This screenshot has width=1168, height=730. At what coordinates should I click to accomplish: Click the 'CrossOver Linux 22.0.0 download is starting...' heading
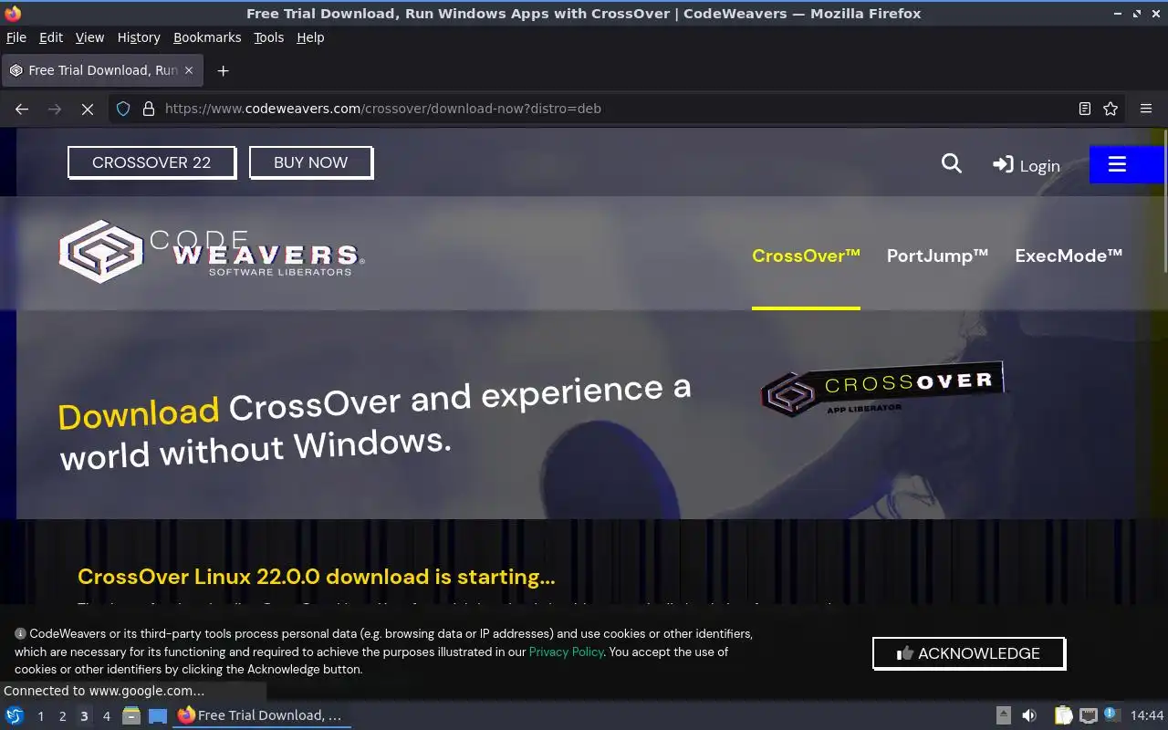[316, 577]
